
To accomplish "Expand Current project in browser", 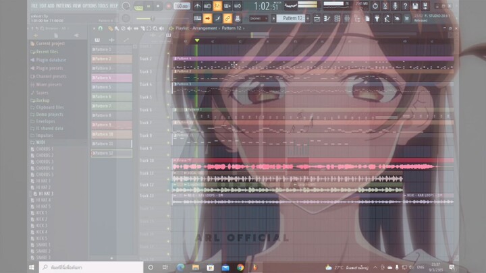I will 50,44.
